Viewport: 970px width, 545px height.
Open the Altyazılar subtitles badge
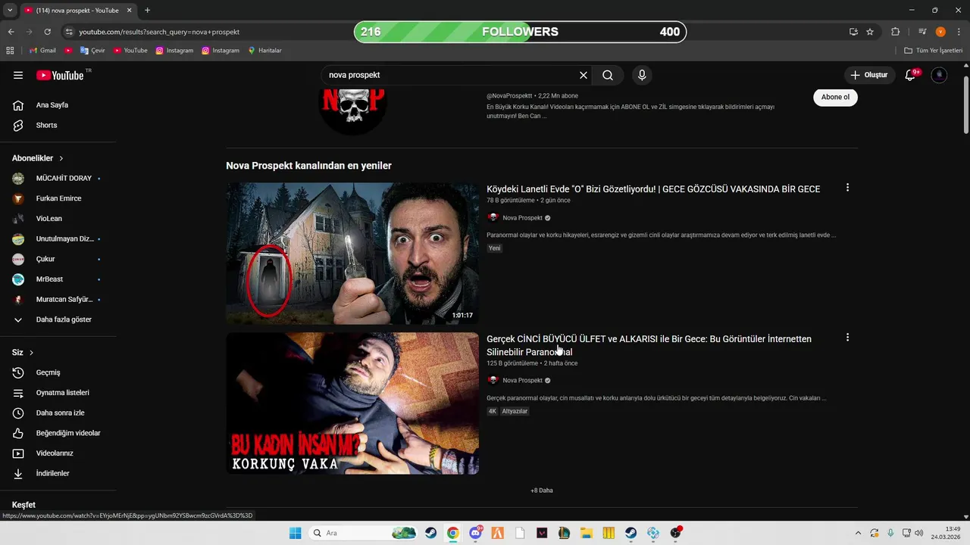(515, 412)
